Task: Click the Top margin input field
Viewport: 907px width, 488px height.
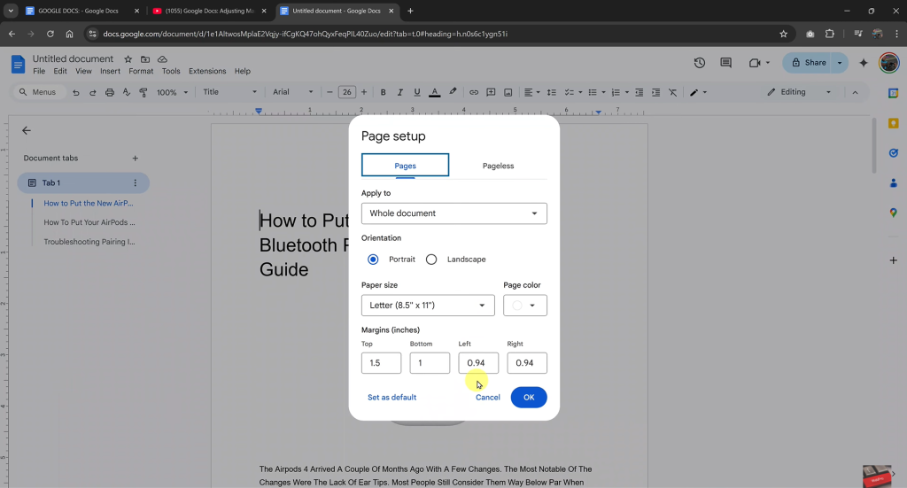Action: pos(381,363)
